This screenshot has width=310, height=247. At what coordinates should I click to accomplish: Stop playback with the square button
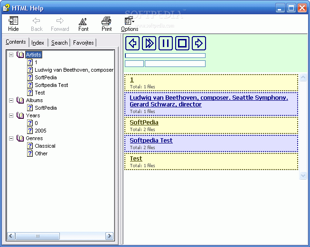182,43
